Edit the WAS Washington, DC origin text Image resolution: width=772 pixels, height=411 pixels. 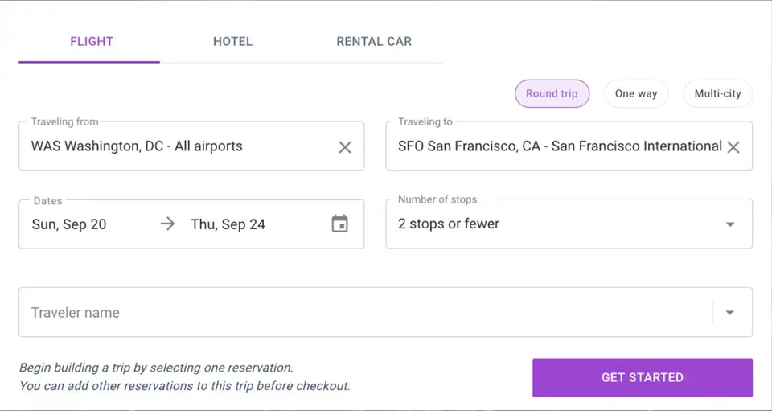[x=137, y=146]
